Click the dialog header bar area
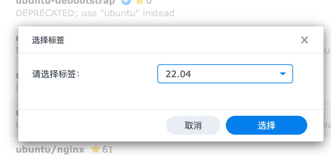 coord(171,40)
